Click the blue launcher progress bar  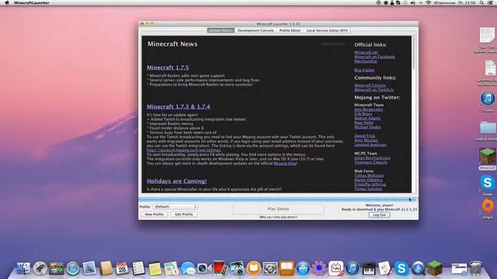click(x=278, y=200)
